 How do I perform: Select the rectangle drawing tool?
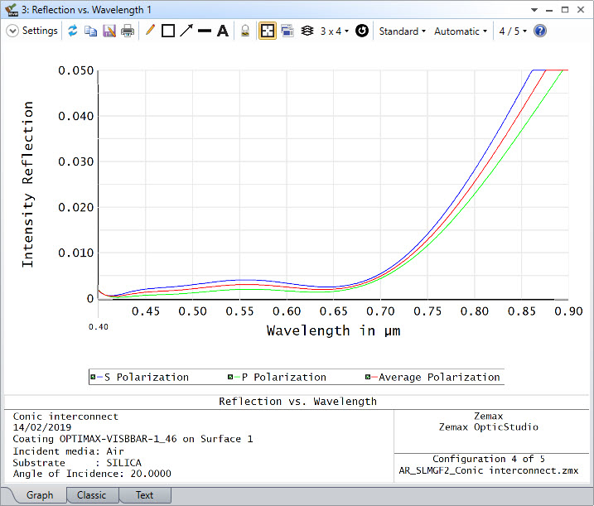(x=168, y=31)
